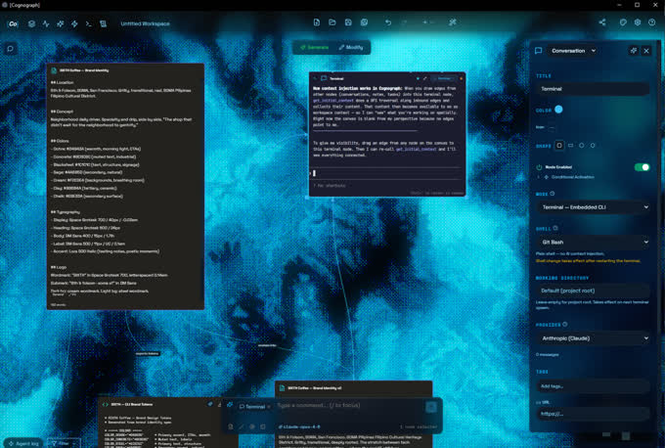
Task: Share the workspace with the share icon
Action: pyautogui.click(x=602, y=22)
